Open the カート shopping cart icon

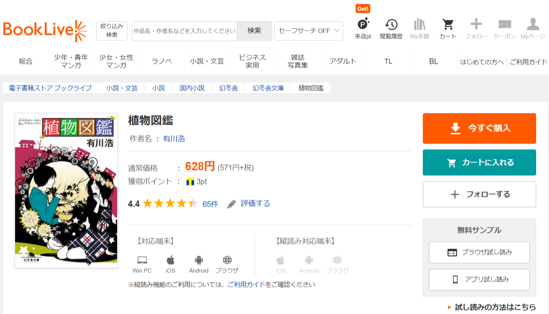448,25
